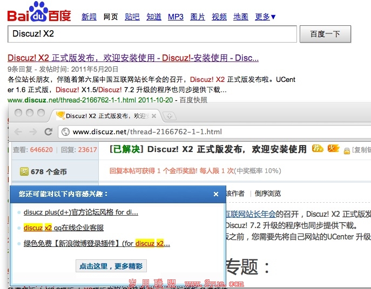Click the browser back arrow
Viewport: 371px width, 289px height.
coord(18,132)
